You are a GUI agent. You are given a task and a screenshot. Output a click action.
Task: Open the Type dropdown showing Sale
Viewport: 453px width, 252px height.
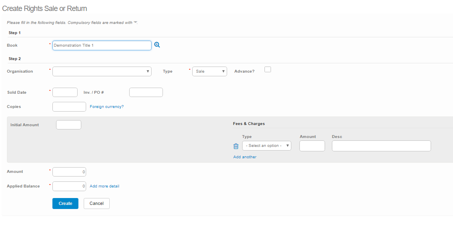pyautogui.click(x=210, y=71)
